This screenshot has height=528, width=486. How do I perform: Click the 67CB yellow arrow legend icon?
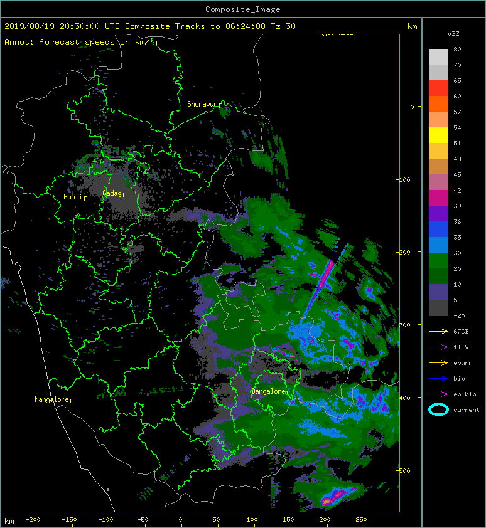(438, 331)
